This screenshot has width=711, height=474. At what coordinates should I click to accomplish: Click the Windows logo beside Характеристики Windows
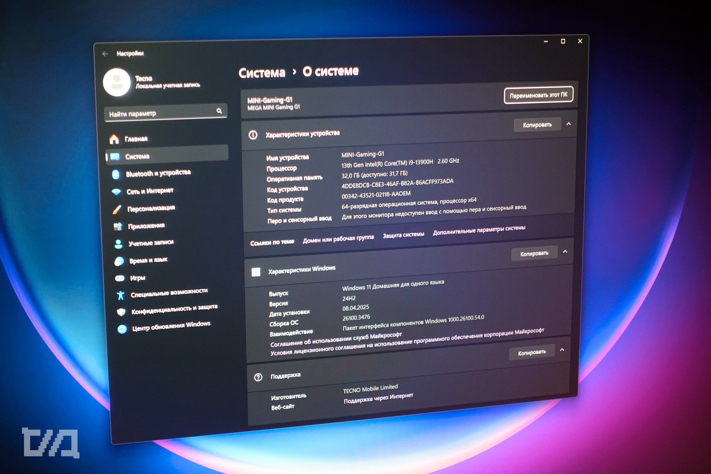[256, 272]
